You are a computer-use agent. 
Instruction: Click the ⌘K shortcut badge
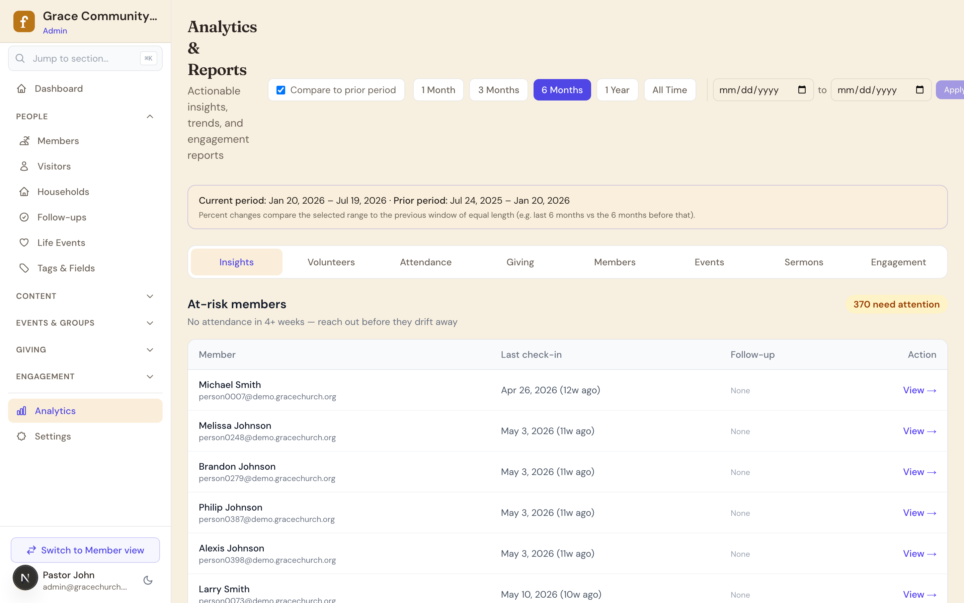tap(148, 58)
